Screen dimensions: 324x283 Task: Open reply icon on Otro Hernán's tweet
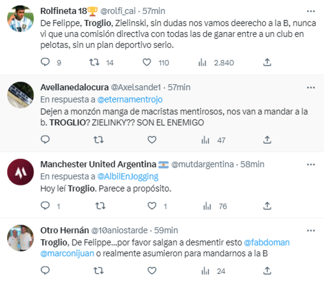(x=46, y=270)
